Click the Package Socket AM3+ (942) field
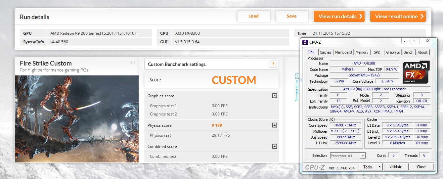Screen dimensions: 443x179 [x=364, y=75]
